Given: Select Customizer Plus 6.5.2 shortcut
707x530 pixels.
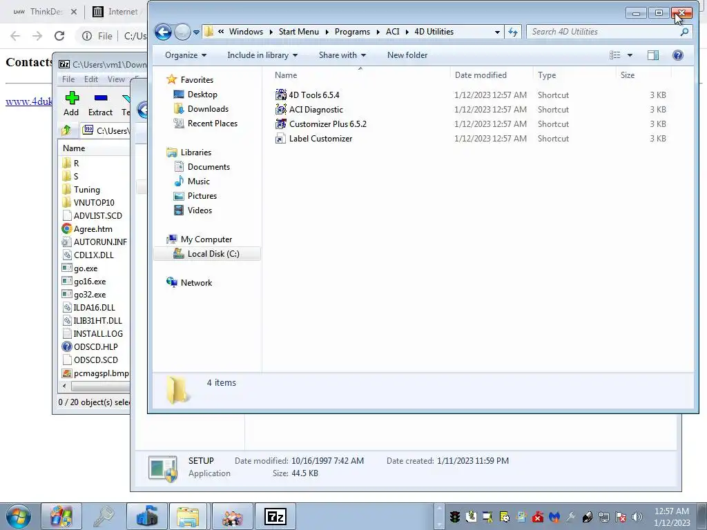Looking at the screenshot, I should point(321,124).
